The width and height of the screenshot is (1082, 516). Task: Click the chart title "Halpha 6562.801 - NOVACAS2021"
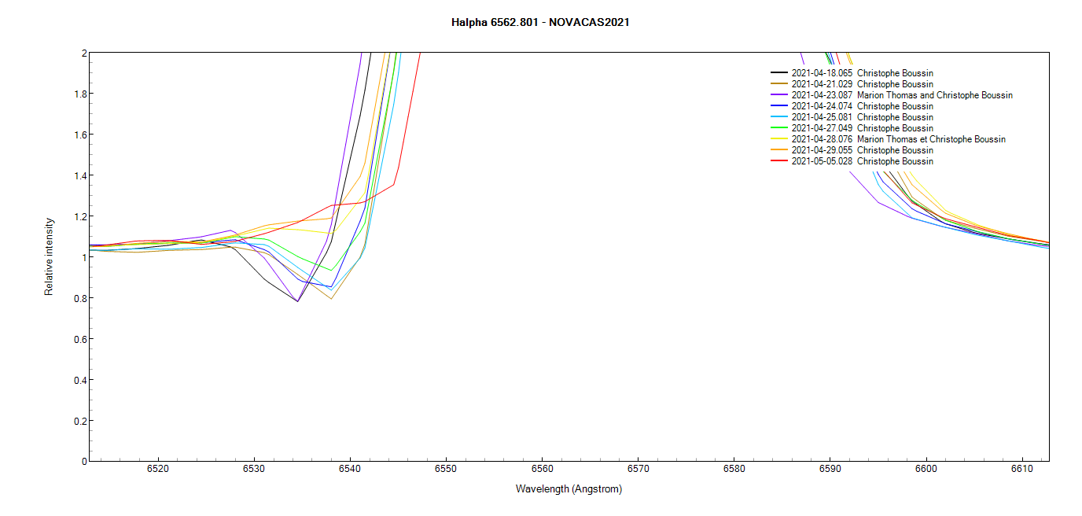[x=540, y=22]
